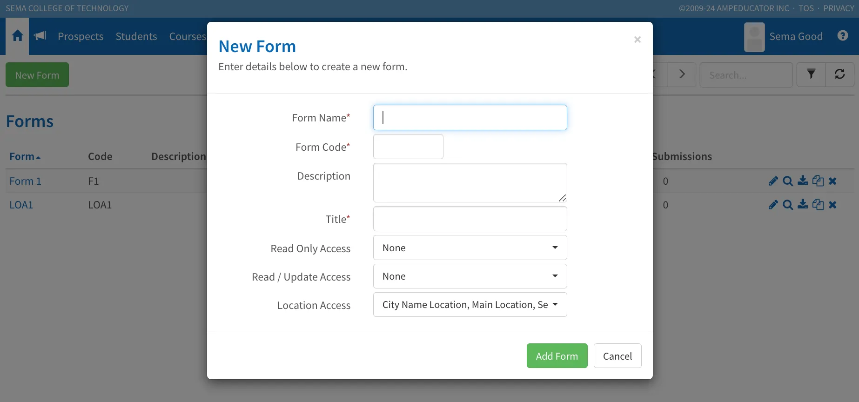
Task: Select the F1 code cell
Action: [94, 181]
